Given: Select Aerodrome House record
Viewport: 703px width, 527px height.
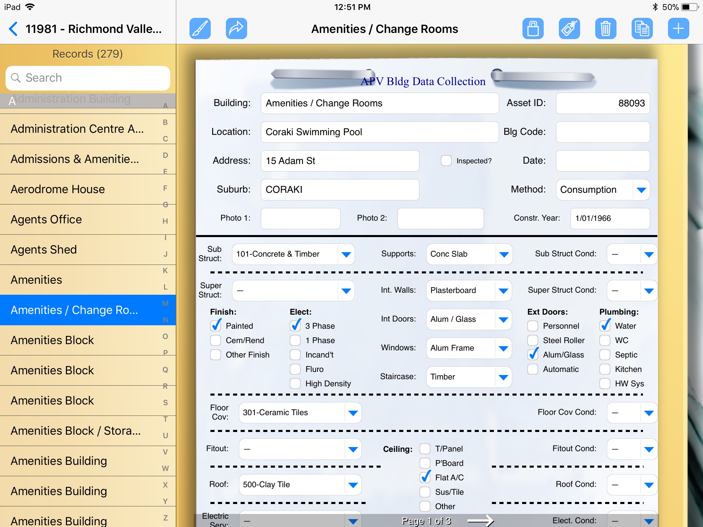Looking at the screenshot, I should [58, 189].
